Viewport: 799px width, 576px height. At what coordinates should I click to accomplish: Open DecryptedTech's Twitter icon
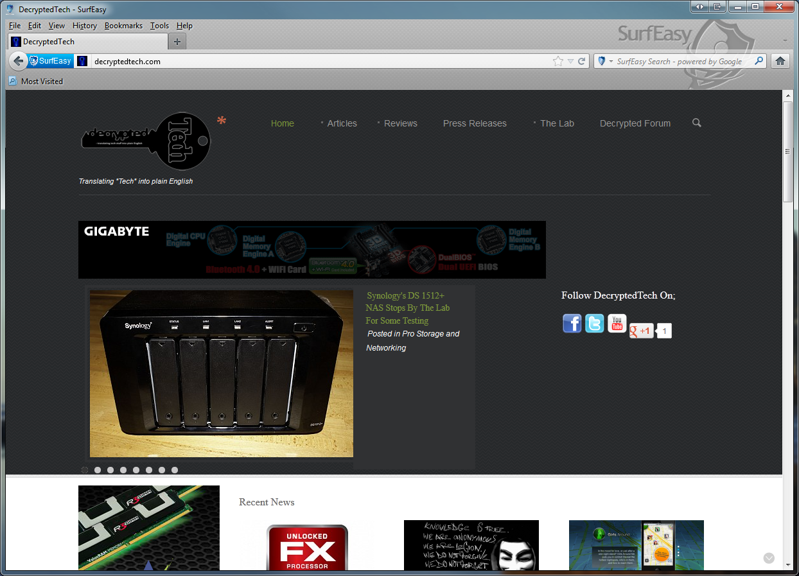pos(595,323)
